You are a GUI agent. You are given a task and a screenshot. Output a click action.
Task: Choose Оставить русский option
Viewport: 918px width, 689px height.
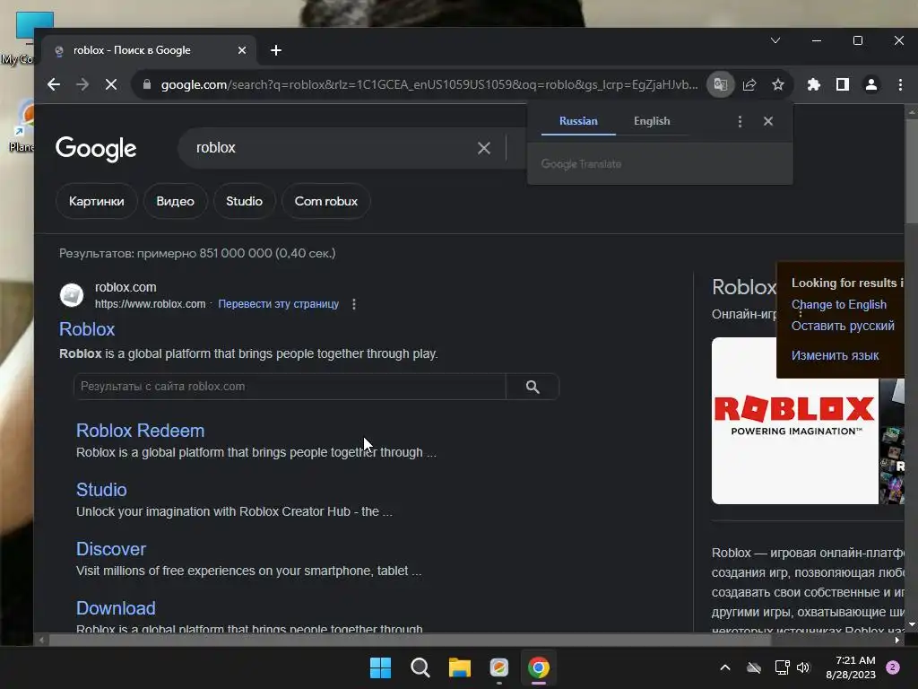pyautogui.click(x=843, y=326)
